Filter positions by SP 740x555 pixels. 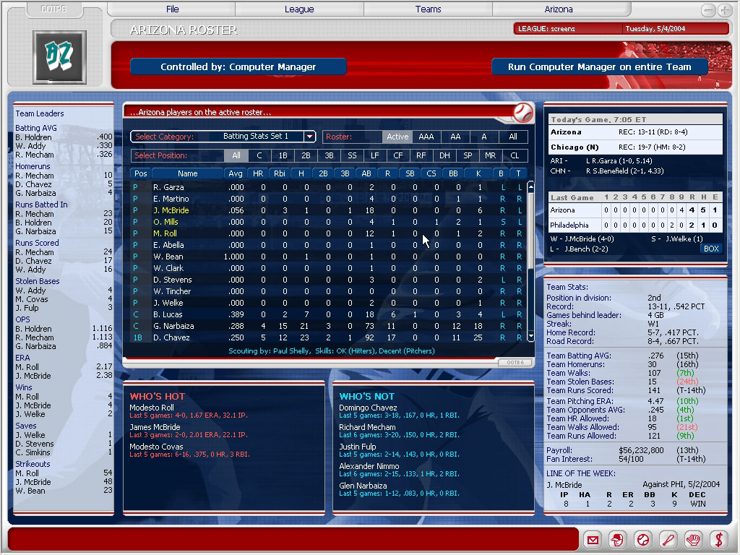tap(468, 156)
